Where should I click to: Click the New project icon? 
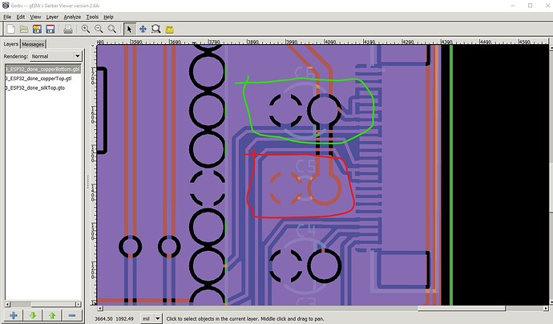pos(11,29)
